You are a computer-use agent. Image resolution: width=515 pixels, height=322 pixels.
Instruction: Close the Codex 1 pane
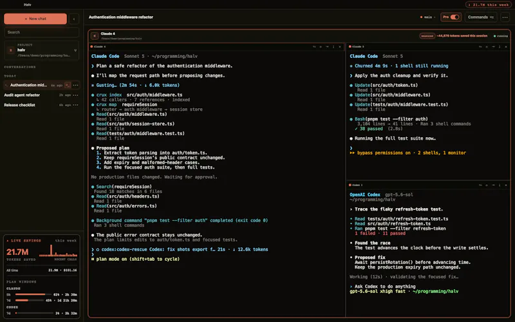[506, 185]
